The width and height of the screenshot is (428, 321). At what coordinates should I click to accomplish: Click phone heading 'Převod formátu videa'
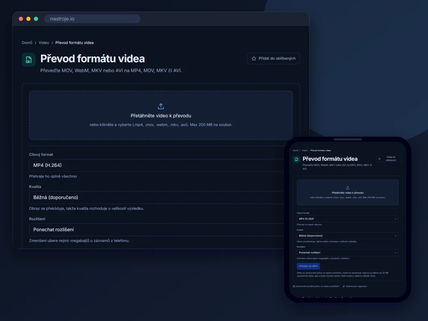pyautogui.click(x=330, y=159)
